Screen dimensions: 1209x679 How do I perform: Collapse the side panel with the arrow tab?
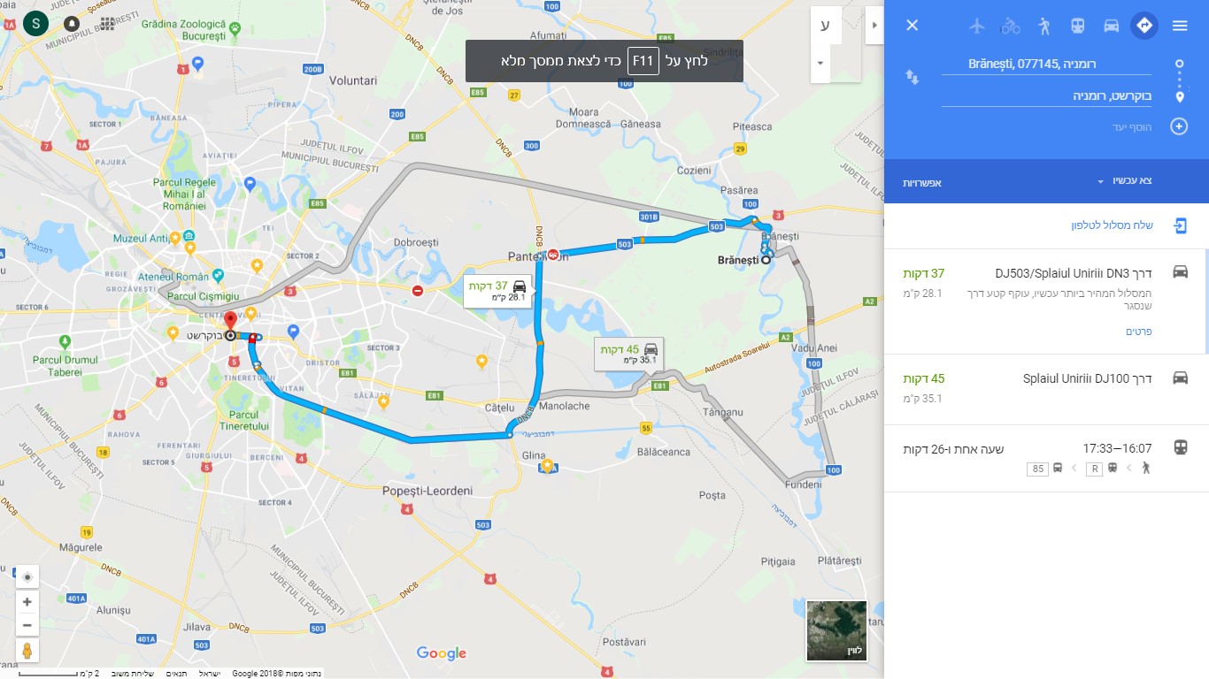[874, 26]
